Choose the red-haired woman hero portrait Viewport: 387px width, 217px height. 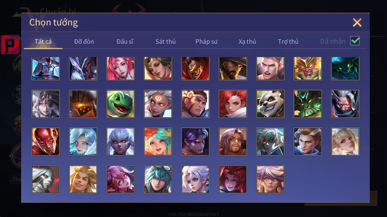[233, 104]
